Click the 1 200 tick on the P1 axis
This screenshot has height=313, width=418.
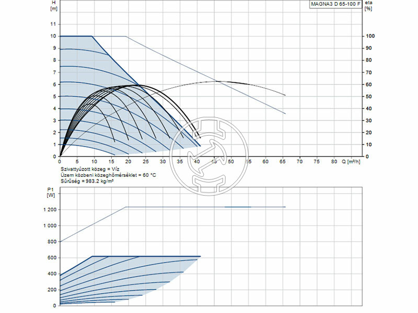(49, 210)
